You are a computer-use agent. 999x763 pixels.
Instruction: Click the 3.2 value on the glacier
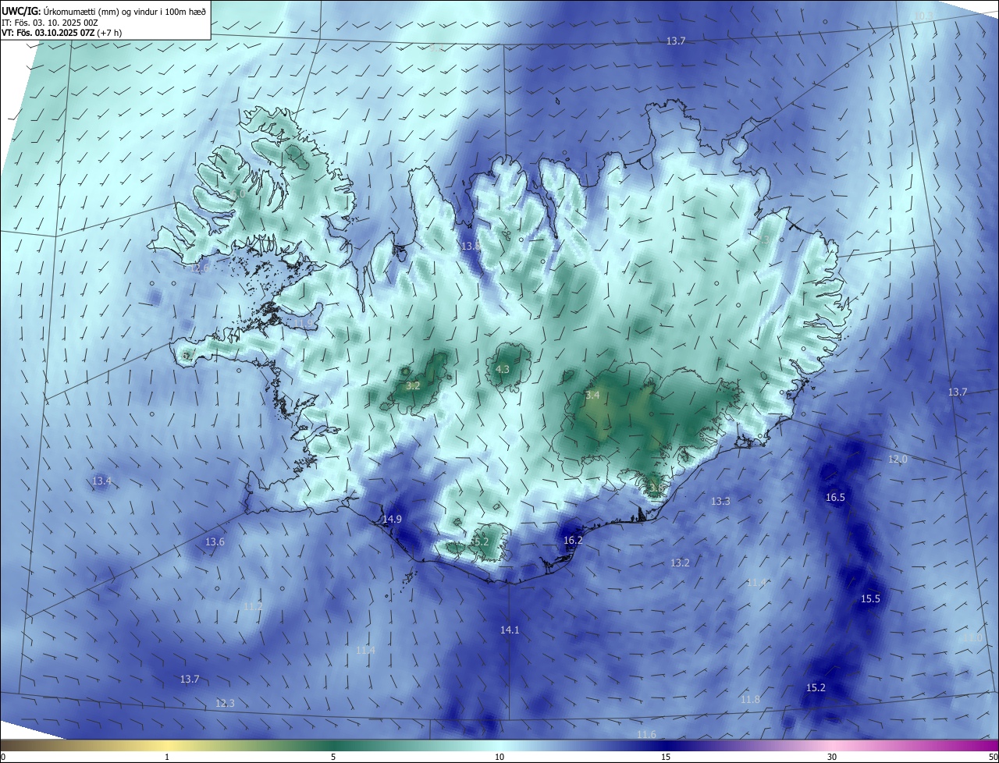click(414, 385)
